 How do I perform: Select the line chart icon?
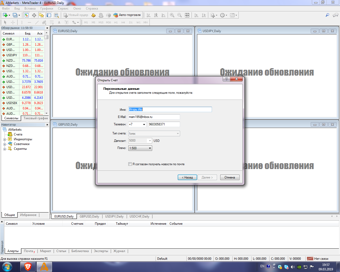(x=163, y=15)
